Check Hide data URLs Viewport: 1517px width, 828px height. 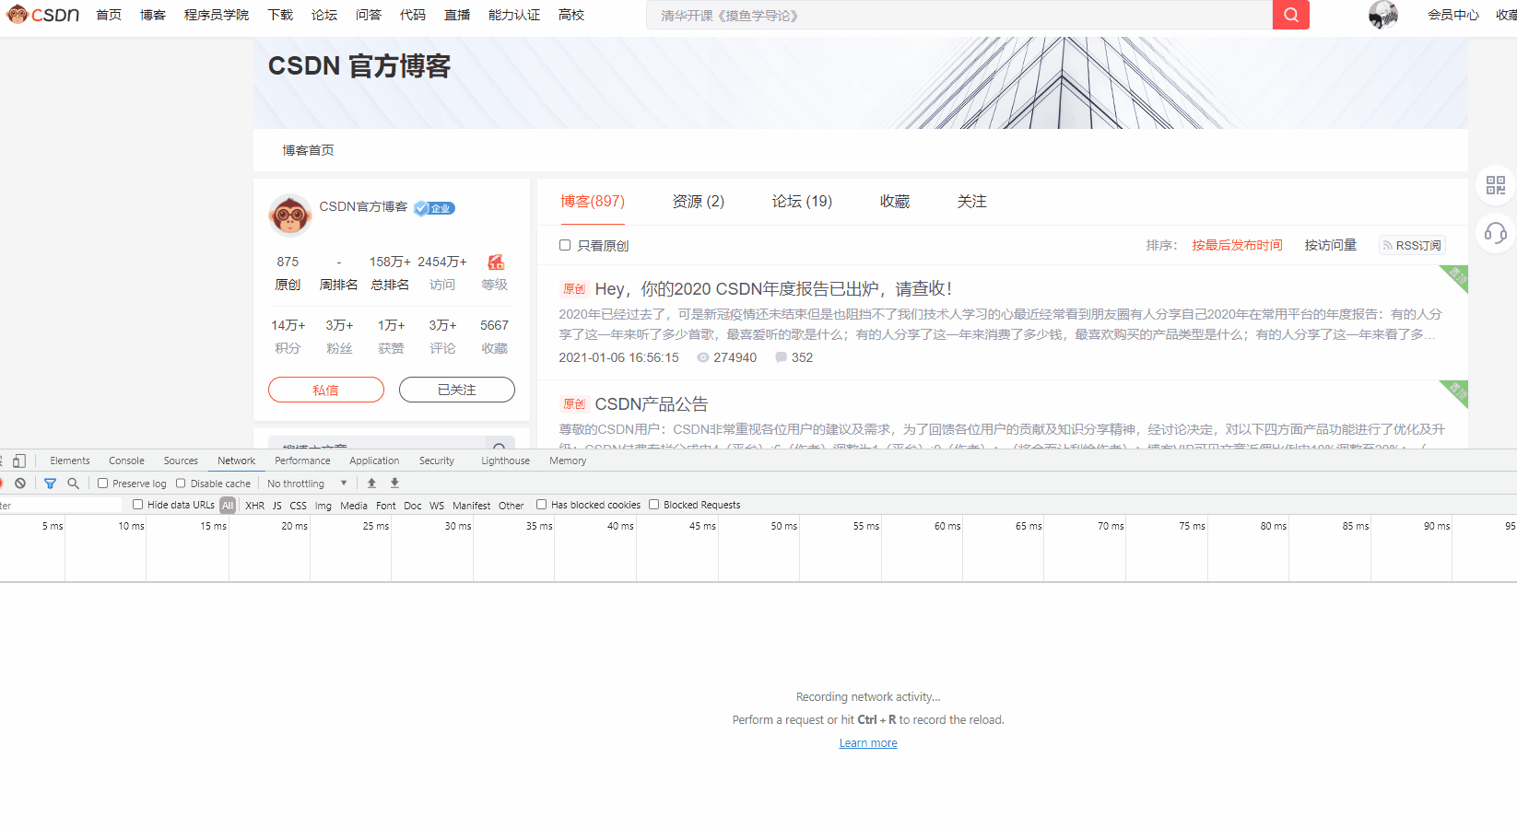pyautogui.click(x=137, y=505)
